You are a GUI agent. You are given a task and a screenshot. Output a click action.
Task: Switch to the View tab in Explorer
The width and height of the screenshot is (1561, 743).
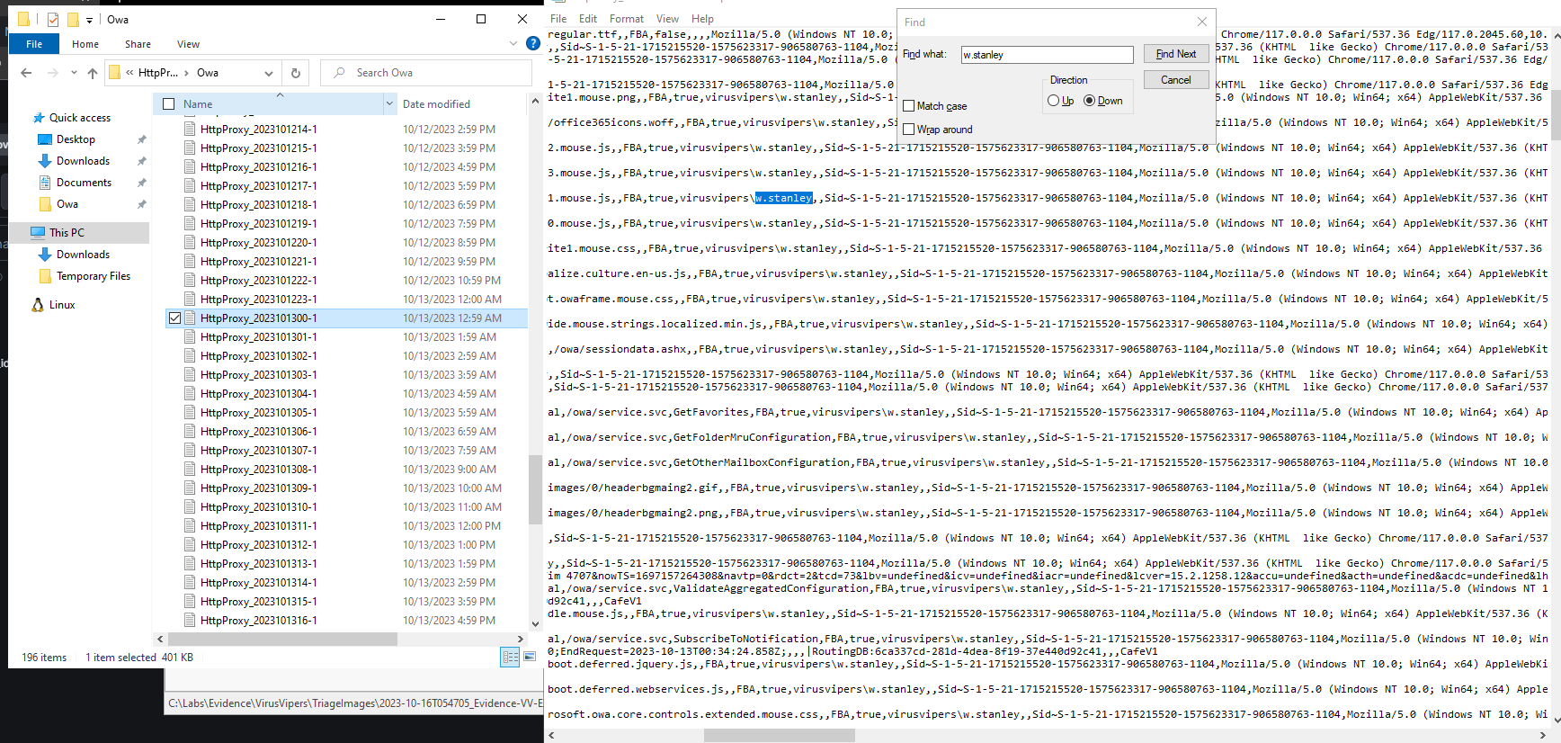[x=188, y=44]
